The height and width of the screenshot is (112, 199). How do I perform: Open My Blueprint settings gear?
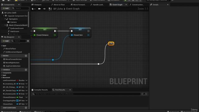pos(28,41)
